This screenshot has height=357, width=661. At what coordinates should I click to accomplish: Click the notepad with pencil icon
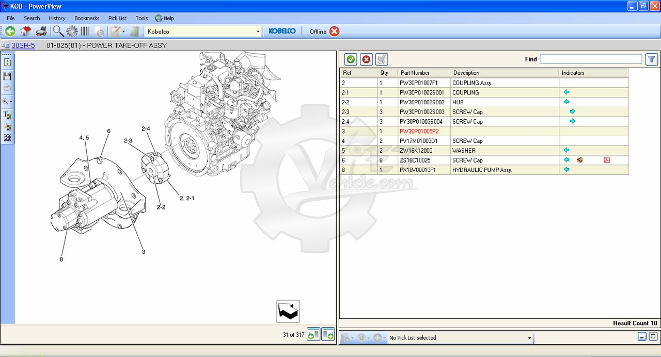point(115,31)
